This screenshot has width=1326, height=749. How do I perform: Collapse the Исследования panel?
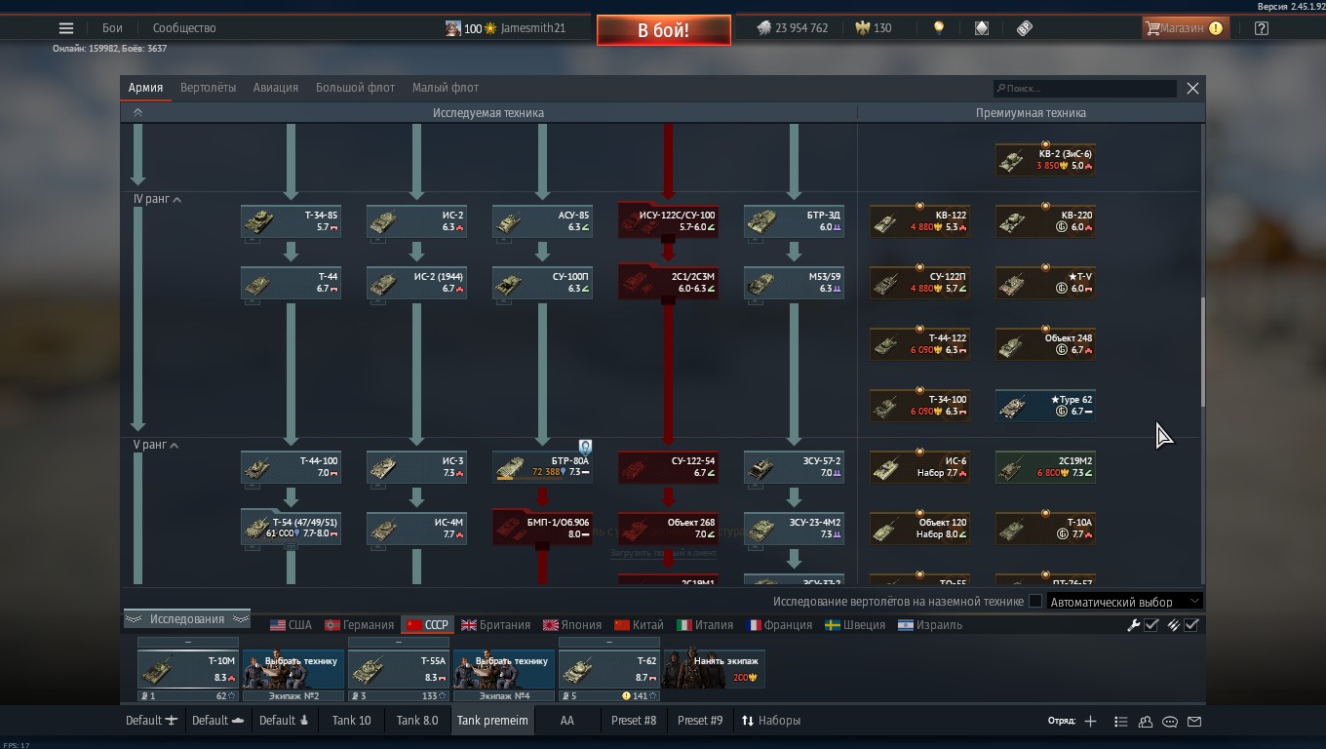pos(186,619)
